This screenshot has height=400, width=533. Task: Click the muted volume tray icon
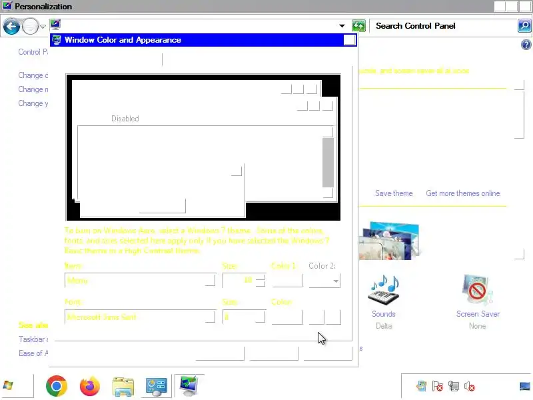(x=470, y=386)
